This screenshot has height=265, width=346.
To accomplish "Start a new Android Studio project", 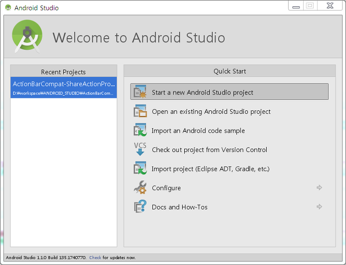I will [x=230, y=91].
